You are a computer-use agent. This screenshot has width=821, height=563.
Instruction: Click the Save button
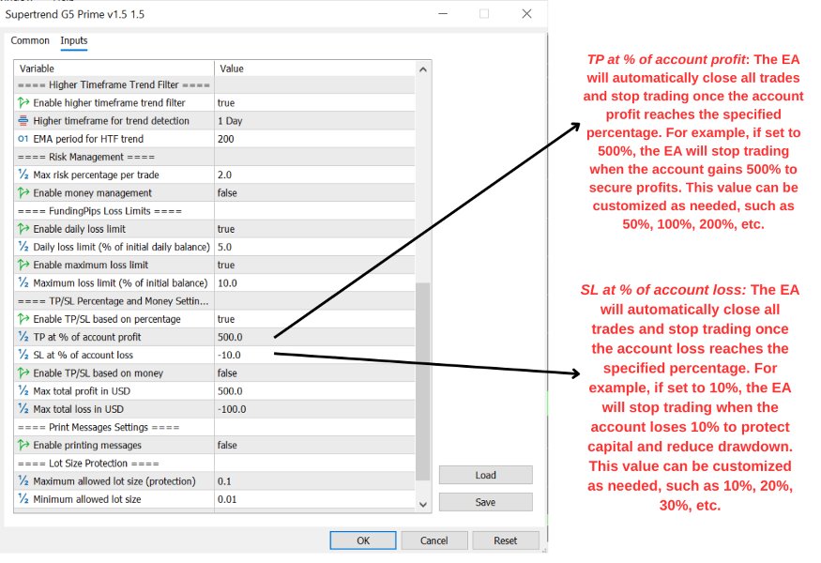click(x=485, y=502)
